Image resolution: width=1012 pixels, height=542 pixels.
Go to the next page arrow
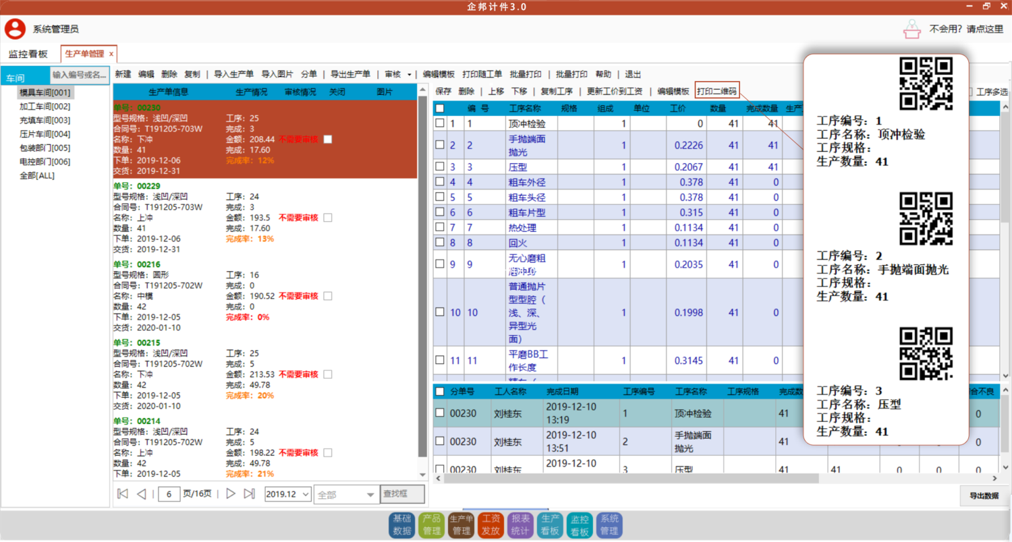coord(231,494)
